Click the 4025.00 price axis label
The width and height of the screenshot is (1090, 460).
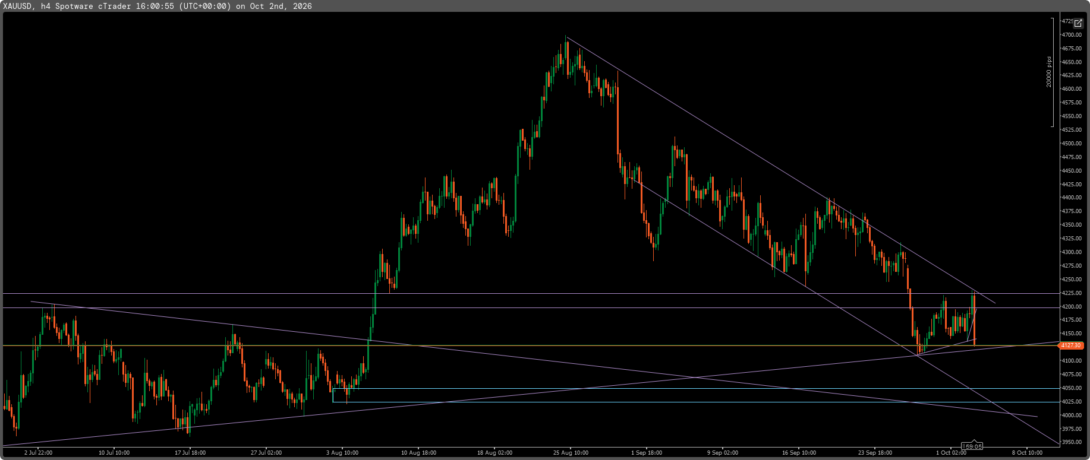pos(1072,402)
